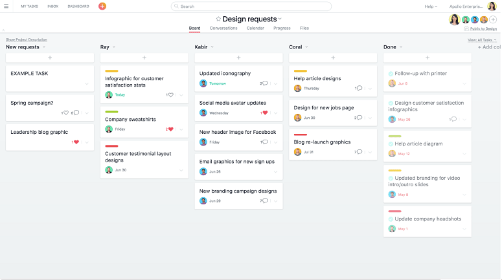Open the hamburger sidebar menu
This screenshot has height=280, width=502.
pos(6,6)
